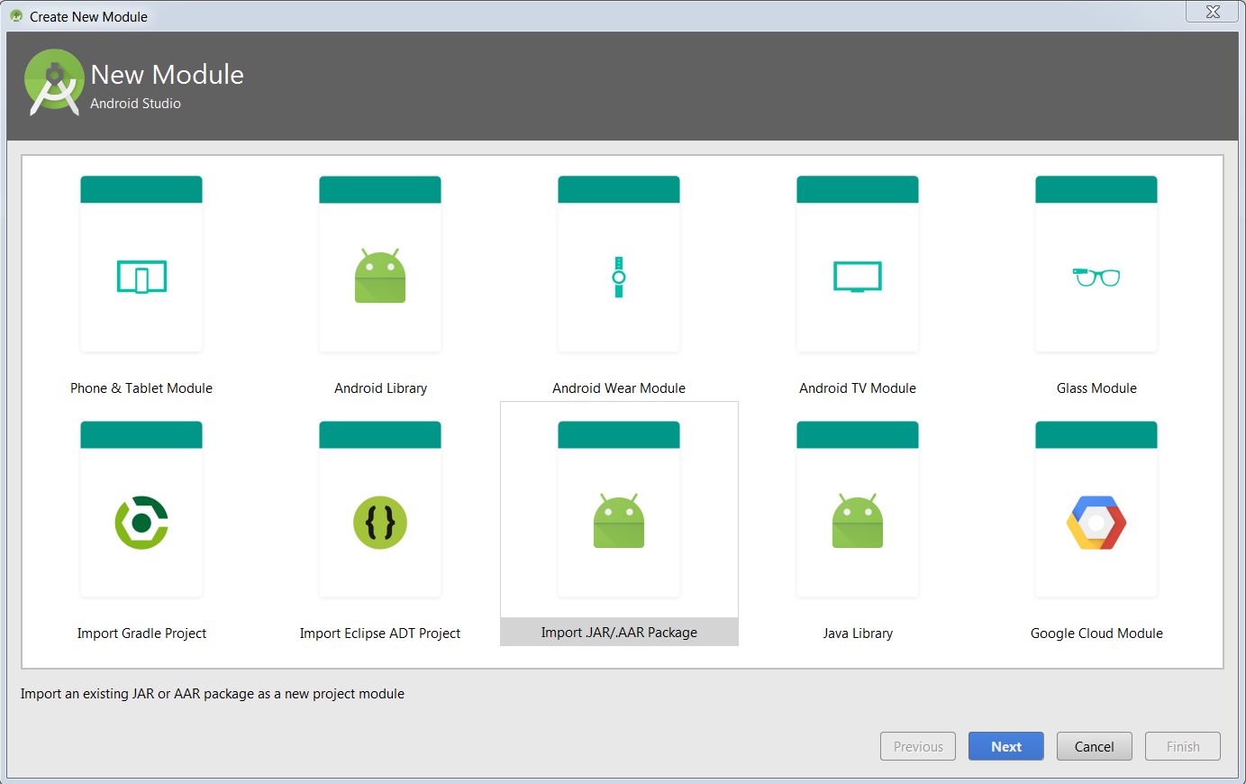
Task: Click the 'Android Library' label
Action: click(380, 388)
